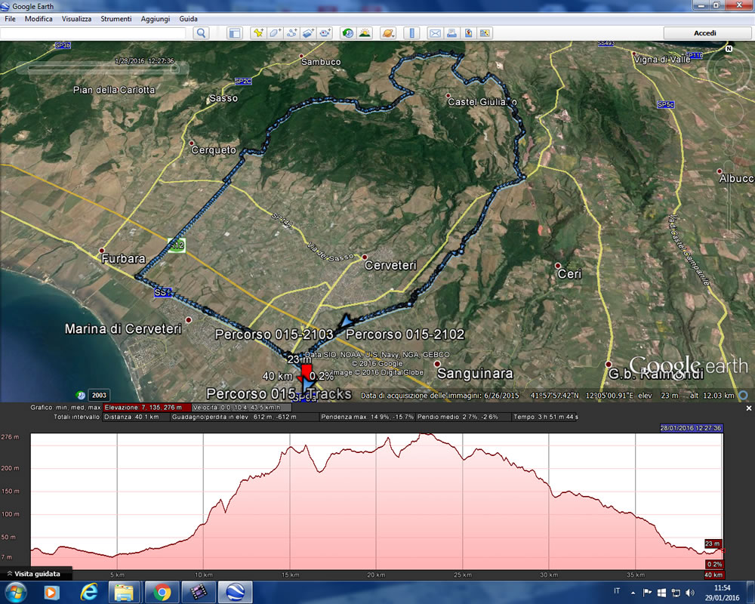Toggle the sidebar panel icon
Viewport: 755px width, 604px height.
(x=235, y=33)
